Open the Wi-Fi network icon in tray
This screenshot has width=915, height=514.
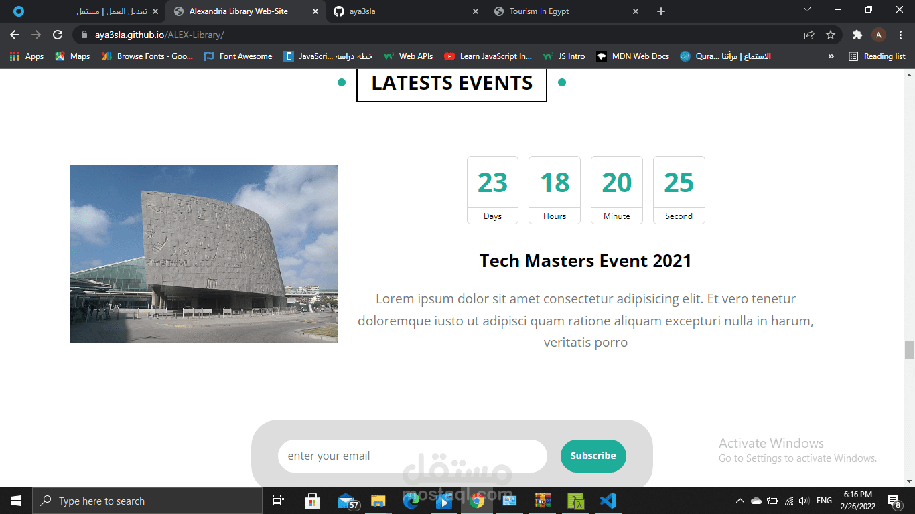point(788,501)
